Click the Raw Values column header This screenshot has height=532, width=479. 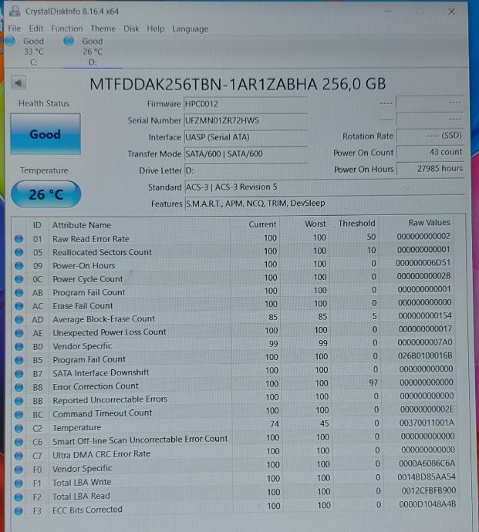429,223
